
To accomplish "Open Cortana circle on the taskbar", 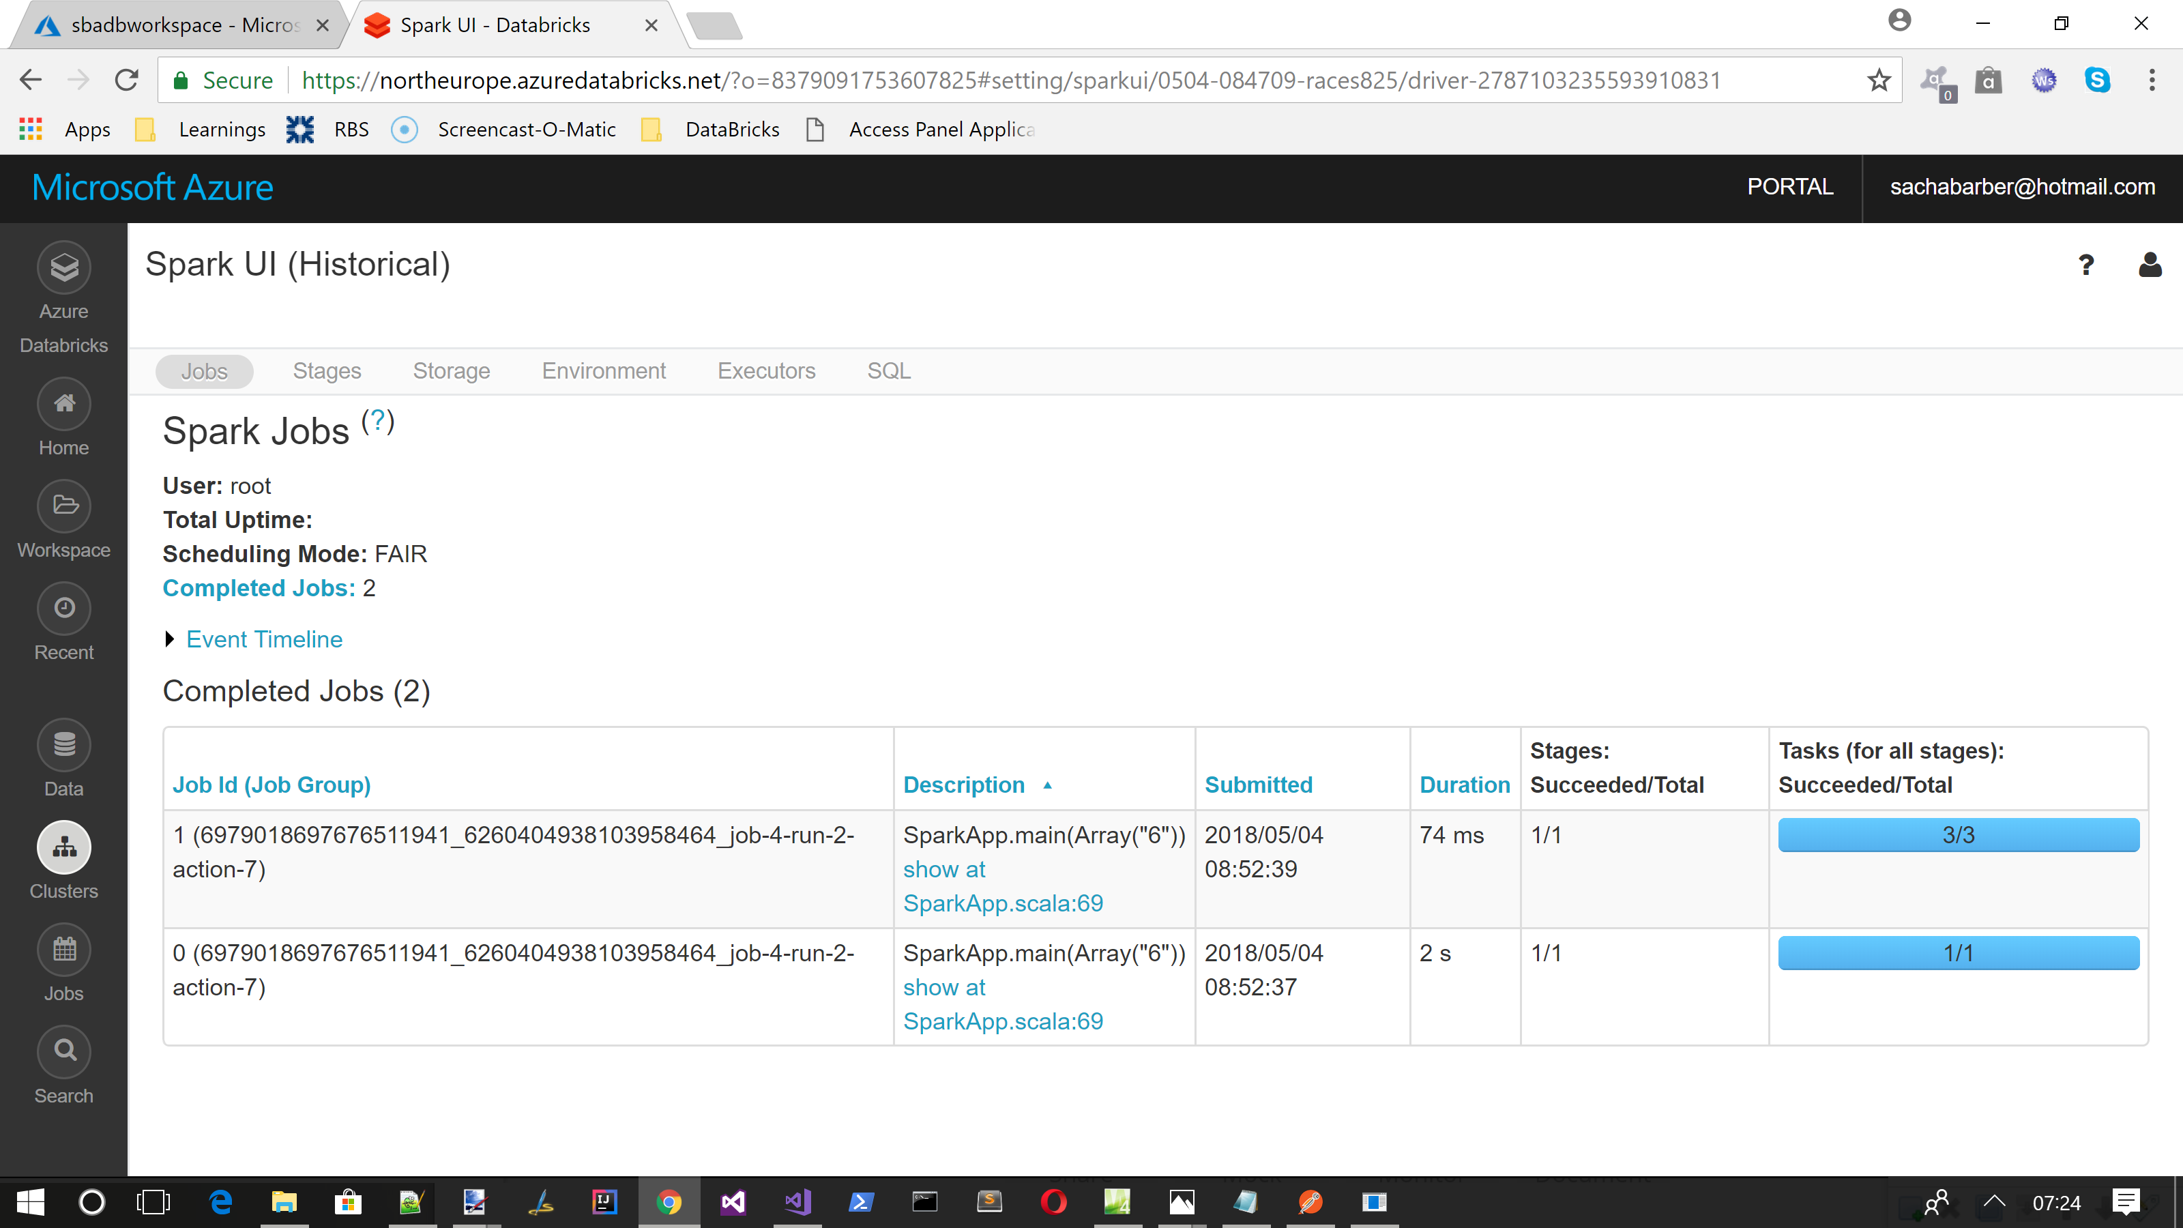I will click(x=91, y=1201).
